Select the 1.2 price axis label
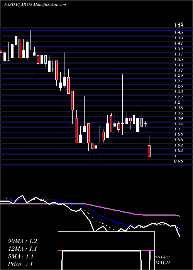193x270 pixels. pyautogui.click(x=177, y=103)
